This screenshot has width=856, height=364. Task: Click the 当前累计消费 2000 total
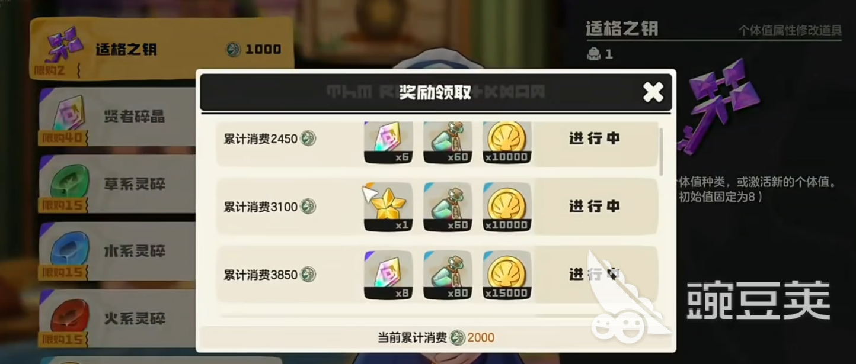pos(436,338)
